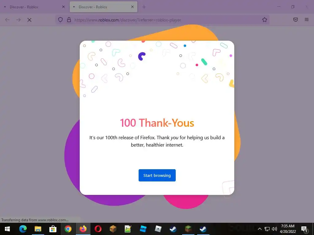
Task: Close the first Discover - Roblox tab
Action: pyautogui.click(x=63, y=7)
